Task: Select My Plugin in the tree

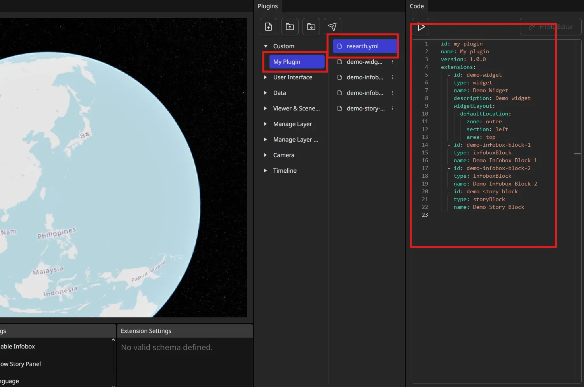Action: pyautogui.click(x=297, y=62)
